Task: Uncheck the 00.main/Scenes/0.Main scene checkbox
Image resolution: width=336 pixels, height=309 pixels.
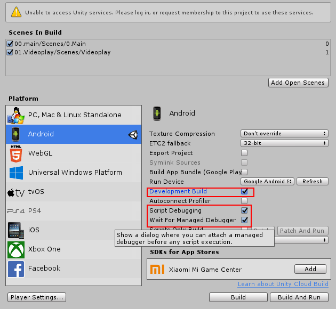Action: (x=10, y=44)
